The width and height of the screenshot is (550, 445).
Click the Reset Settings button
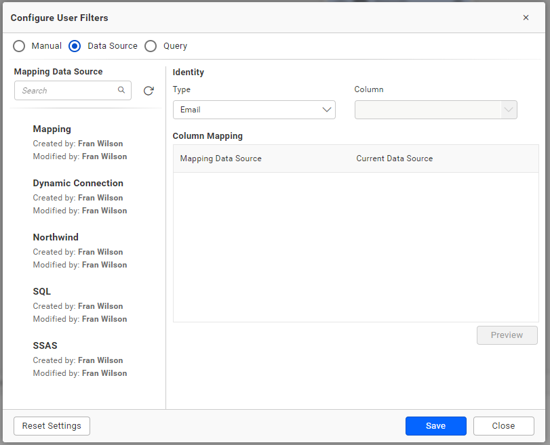pyautogui.click(x=52, y=426)
